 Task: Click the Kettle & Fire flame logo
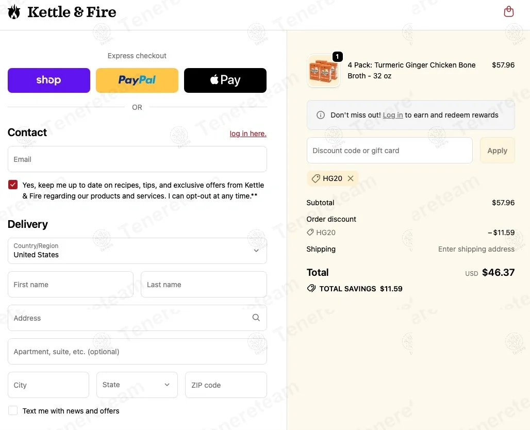pos(14,12)
